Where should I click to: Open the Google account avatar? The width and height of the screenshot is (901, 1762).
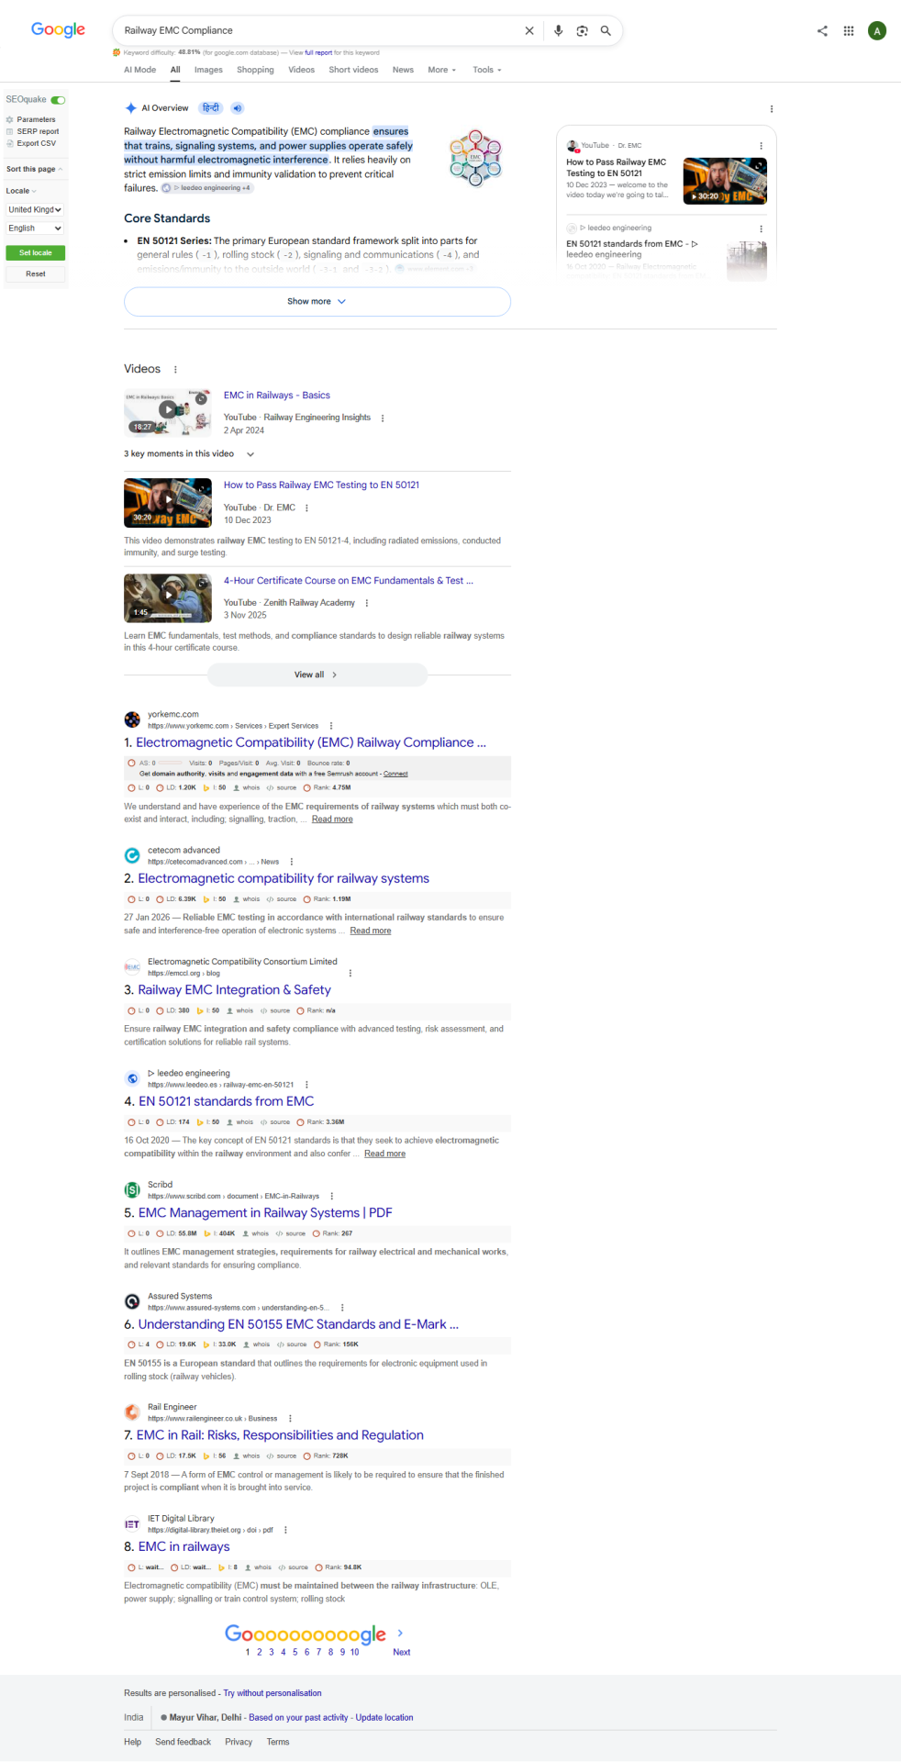[877, 30]
